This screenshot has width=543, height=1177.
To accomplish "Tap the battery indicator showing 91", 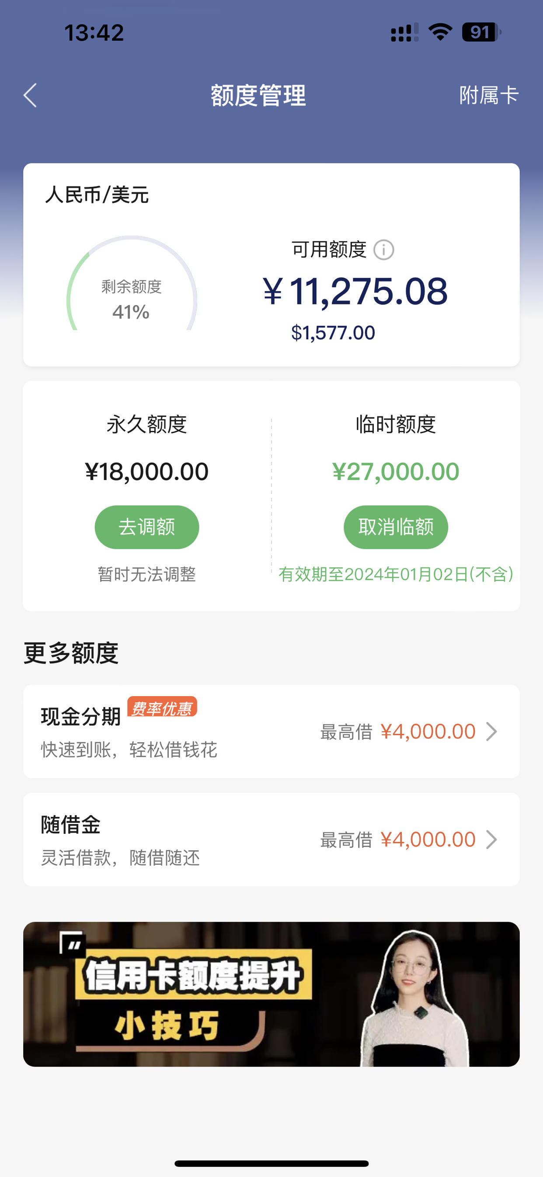I will 481,32.
